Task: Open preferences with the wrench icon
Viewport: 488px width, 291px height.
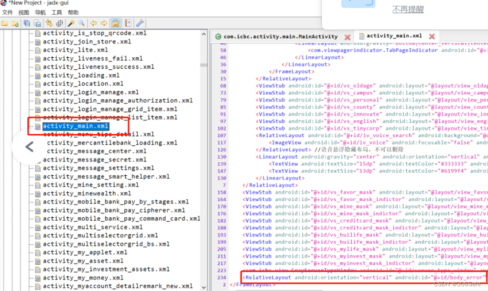Action: 140,23
